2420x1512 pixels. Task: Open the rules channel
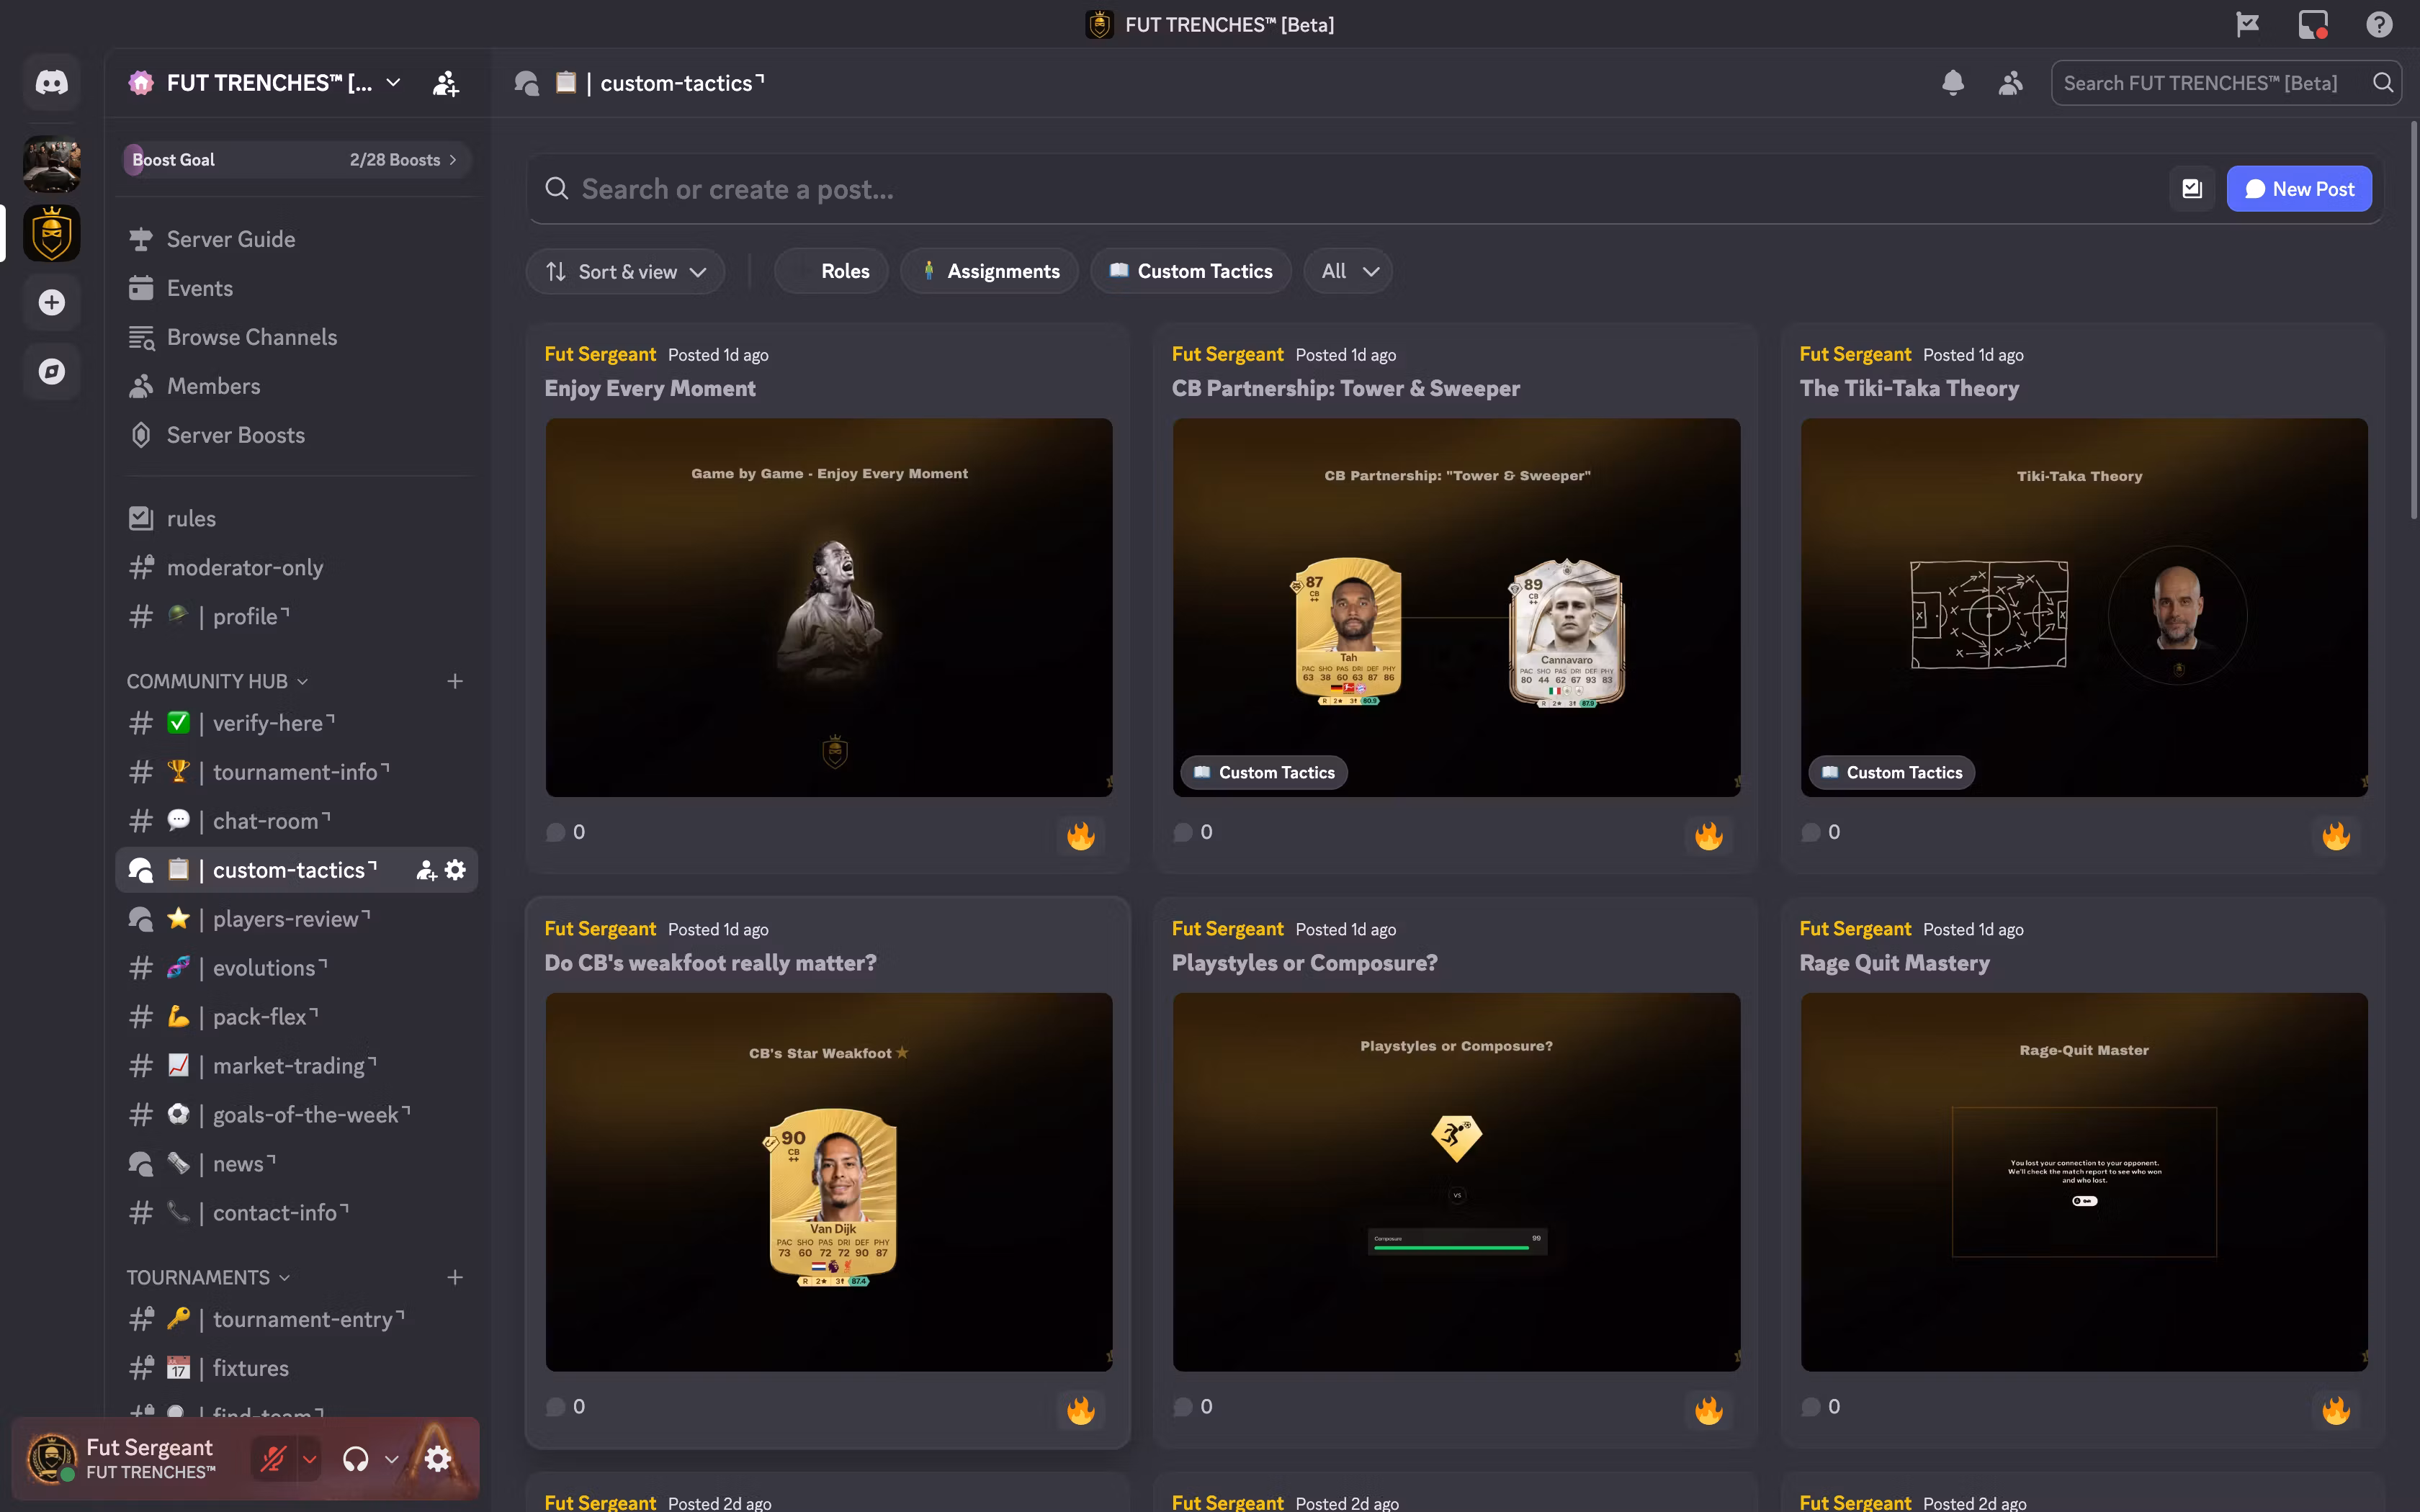coord(296,518)
